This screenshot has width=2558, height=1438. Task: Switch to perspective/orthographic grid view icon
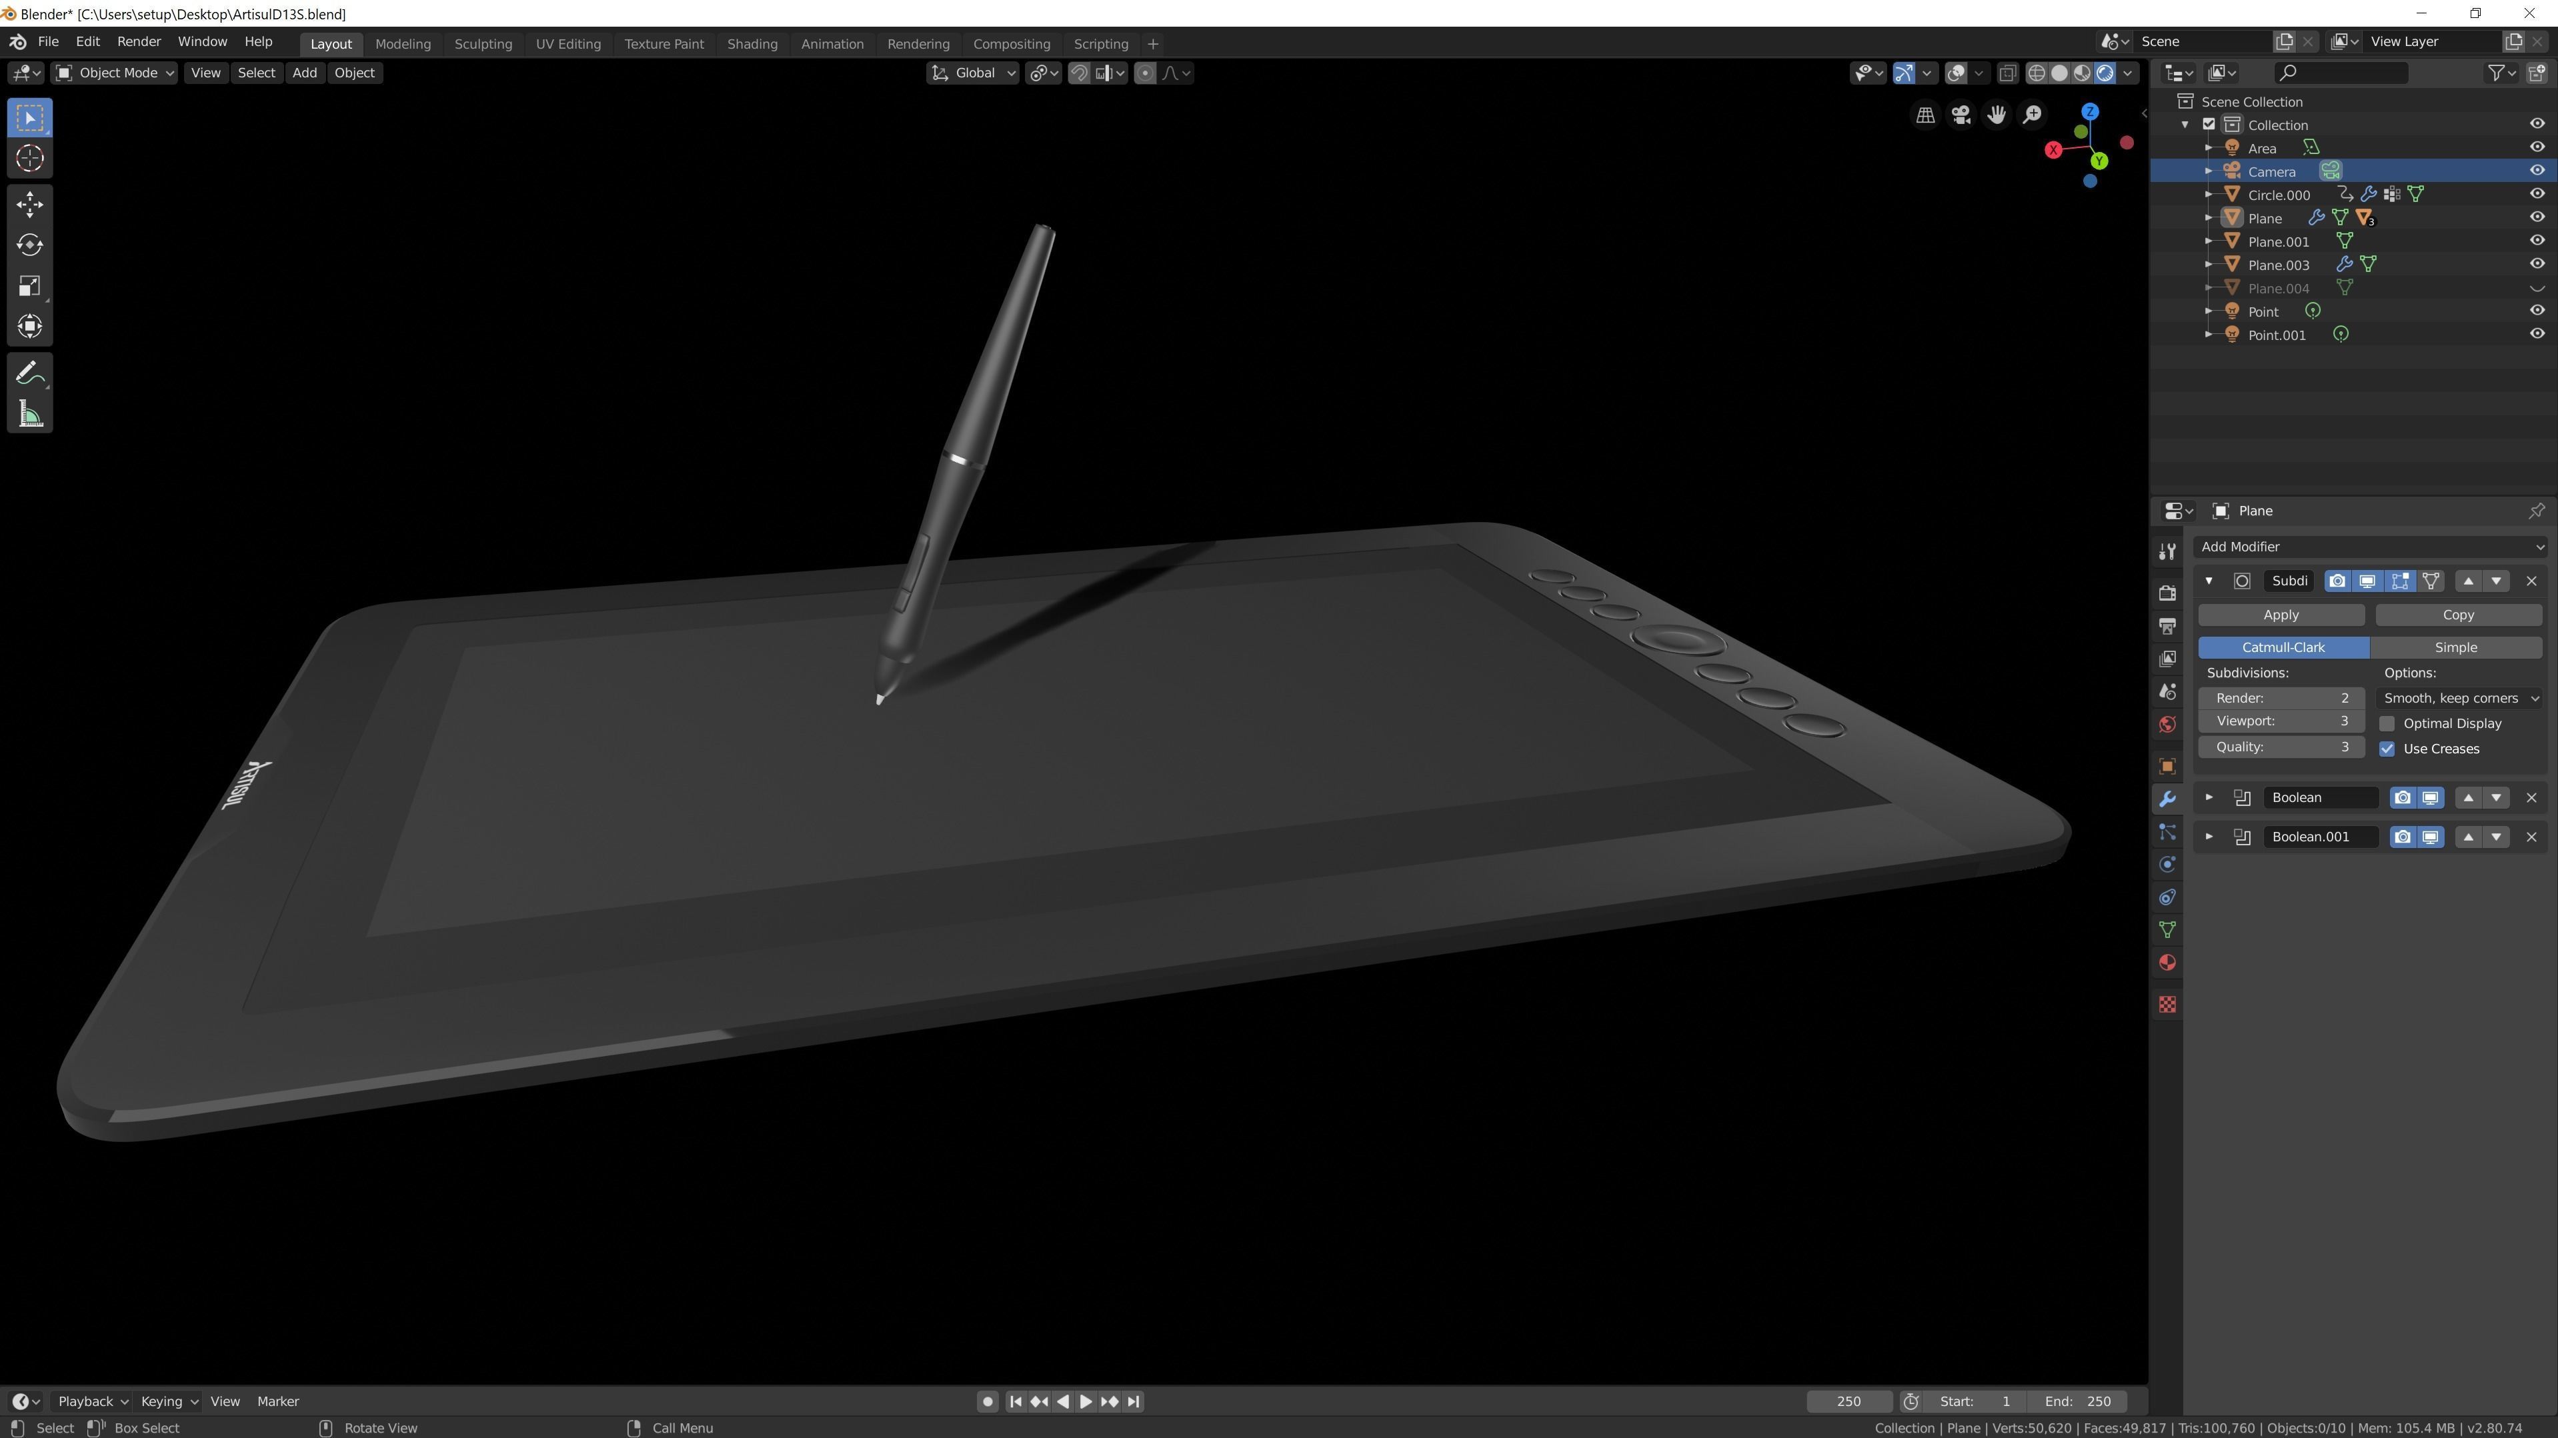1925,115
